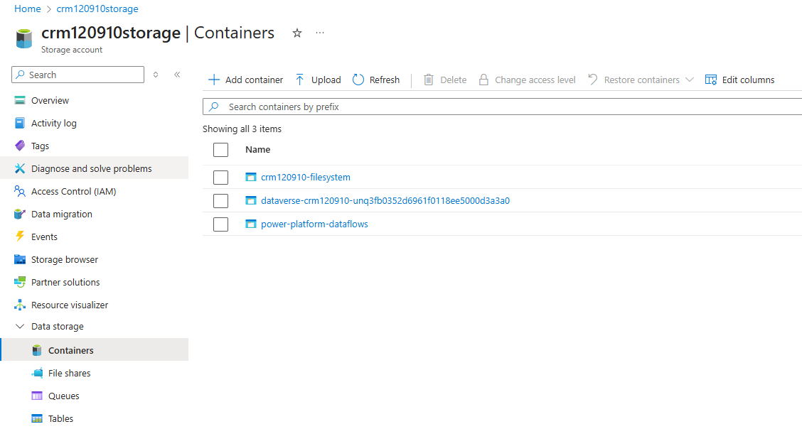Click the Edit columns label
The width and height of the screenshot is (802, 429).
(748, 80)
